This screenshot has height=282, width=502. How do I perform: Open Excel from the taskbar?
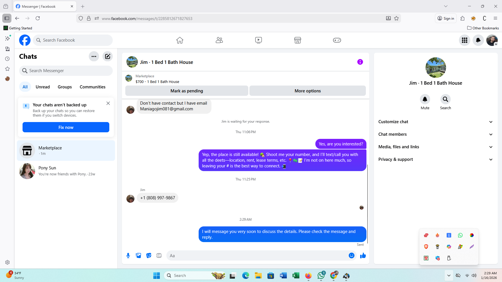click(296, 275)
